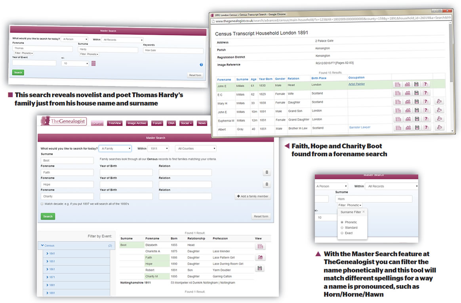The height and width of the screenshot is (303, 461).
Task: Click the question mark icon in the Euphemia M row
Action: 426,119
